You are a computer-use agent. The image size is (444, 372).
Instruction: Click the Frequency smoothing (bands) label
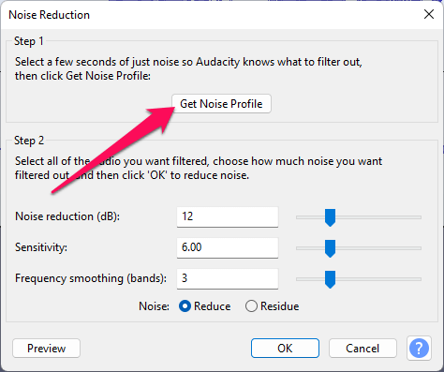91,278
